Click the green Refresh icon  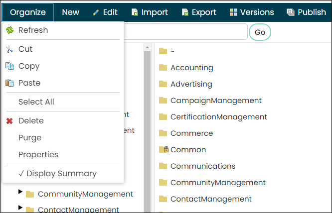(10, 30)
